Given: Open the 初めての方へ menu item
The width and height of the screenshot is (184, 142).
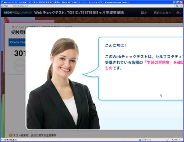Looking at the screenshot, I should pyautogui.click(x=162, y=13).
